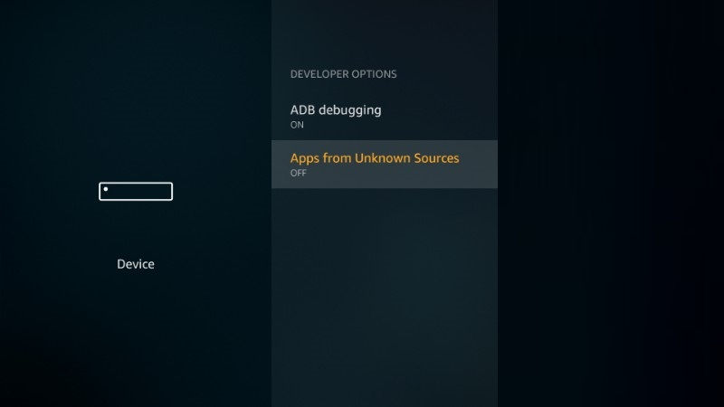
Task: Click the Fire TV device outline icon
Action: point(136,192)
